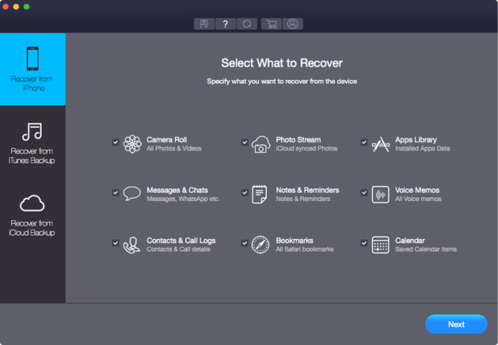Click the Bookmarks compass icon
Image resolution: width=498 pixels, height=345 pixels.
(x=260, y=245)
